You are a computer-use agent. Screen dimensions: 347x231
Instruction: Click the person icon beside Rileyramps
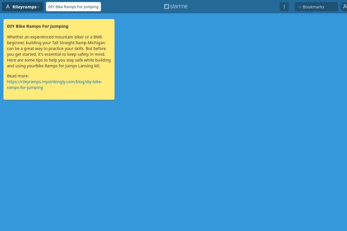point(8,7)
